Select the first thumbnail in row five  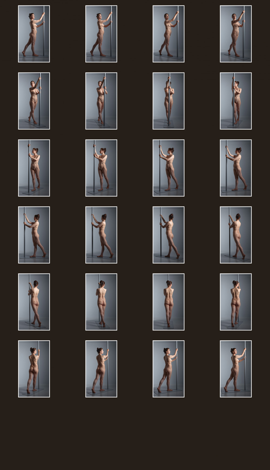(34, 302)
